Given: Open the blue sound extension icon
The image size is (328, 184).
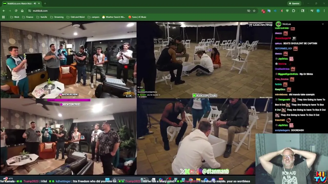Looking at the screenshot, I should click(x=275, y=11).
